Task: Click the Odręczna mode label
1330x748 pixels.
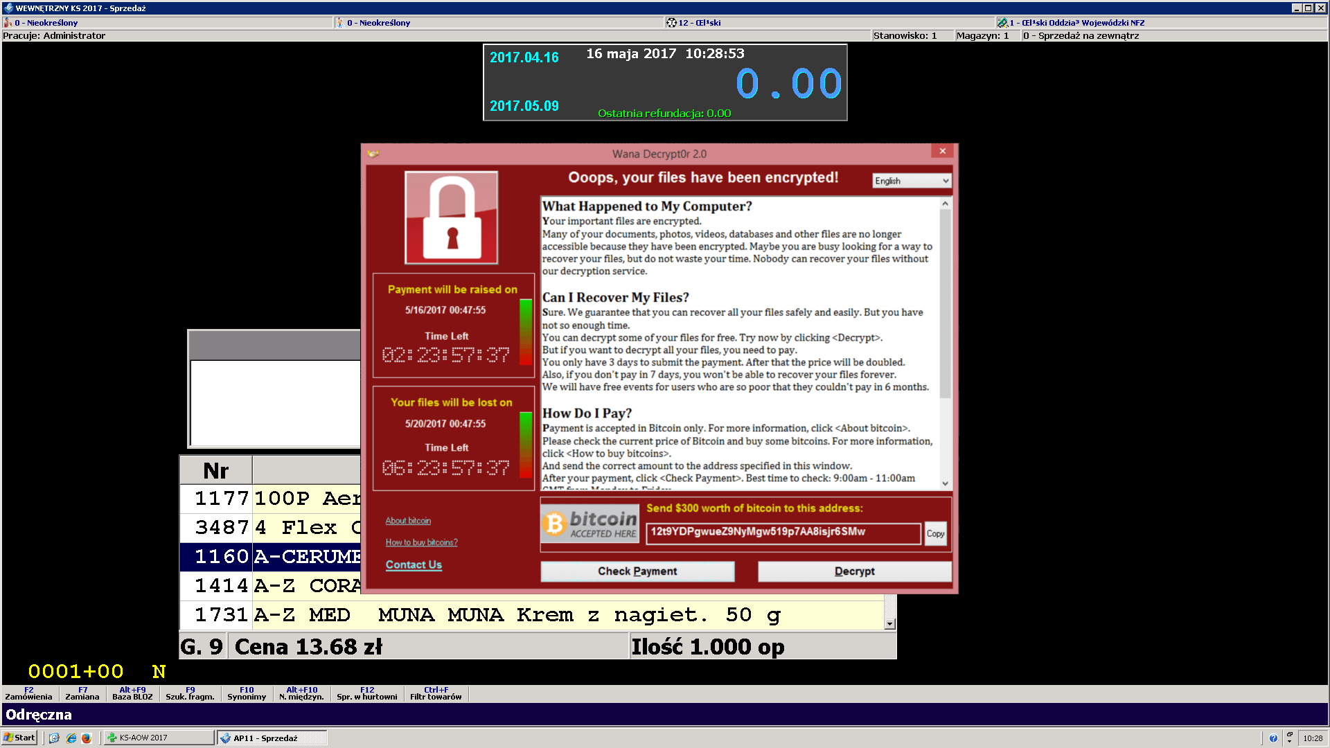Action: (39, 715)
